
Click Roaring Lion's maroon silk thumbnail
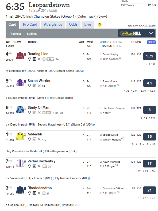[20, 56]
